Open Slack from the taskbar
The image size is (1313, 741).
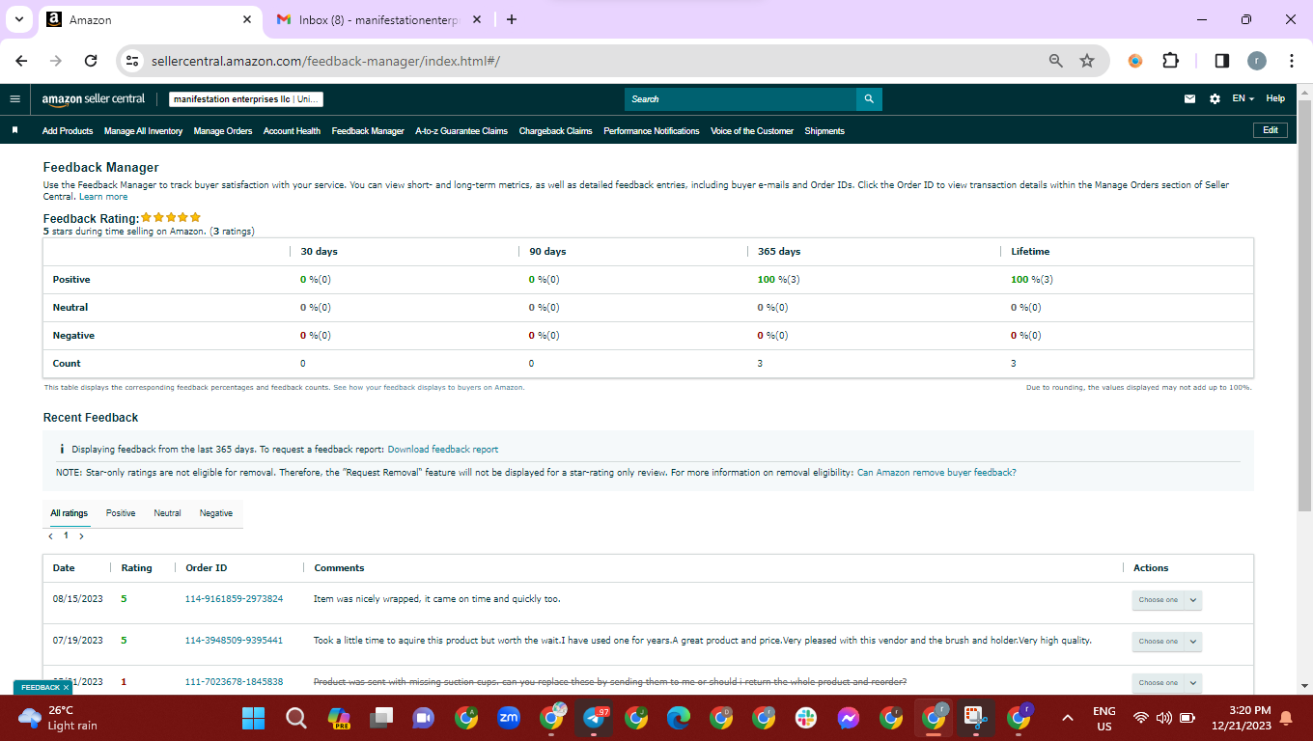(806, 718)
